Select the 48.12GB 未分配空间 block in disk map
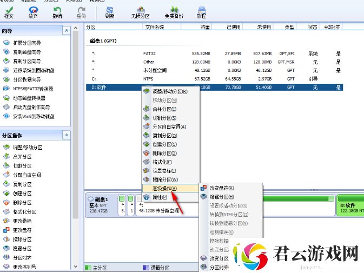This screenshot has height=273, width=364. [x=167, y=205]
